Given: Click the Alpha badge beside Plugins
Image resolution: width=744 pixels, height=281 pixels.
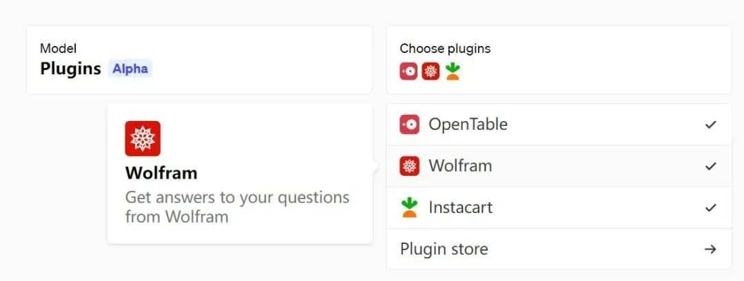Looking at the screenshot, I should [x=130, y=69].
